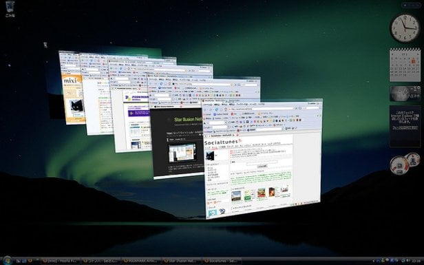Image resolution: width=424 pixels, height=265 pixels.
Task: Click the analog clock sidebar gadget
Action: coord(405,28)
